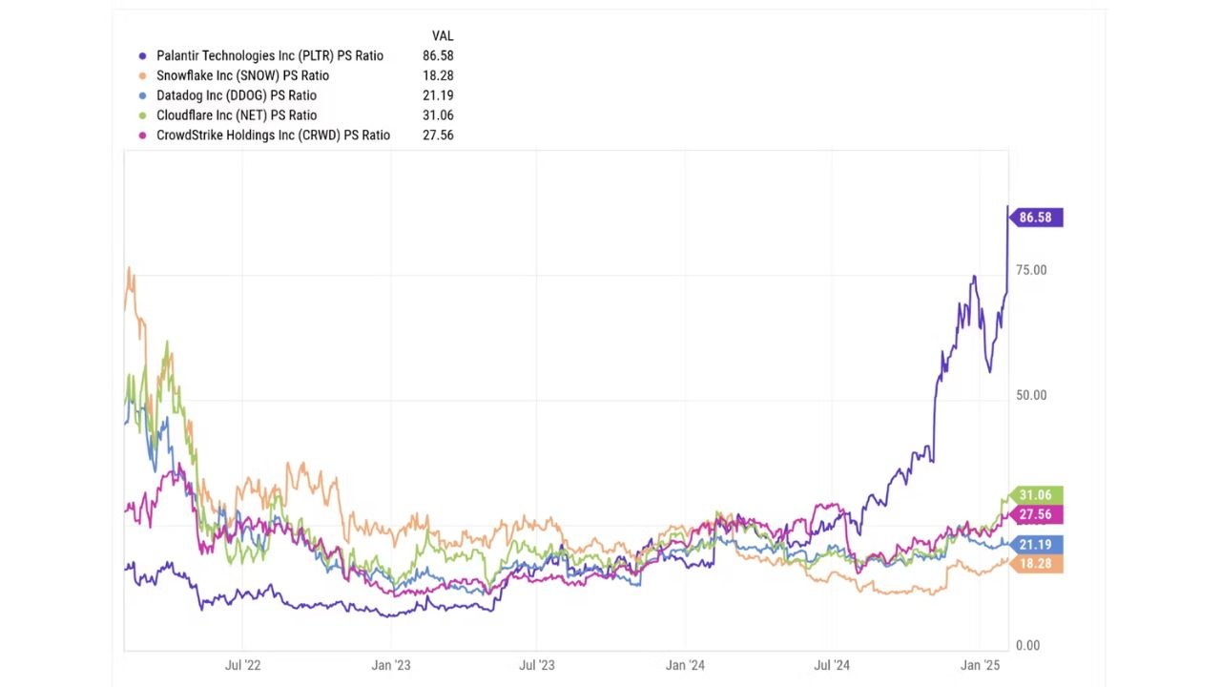Click the magenta 27.56 end-of-line value tag
This screenshot has height=687, width=1221.
pyautogui.click(x=1035, y=515)
